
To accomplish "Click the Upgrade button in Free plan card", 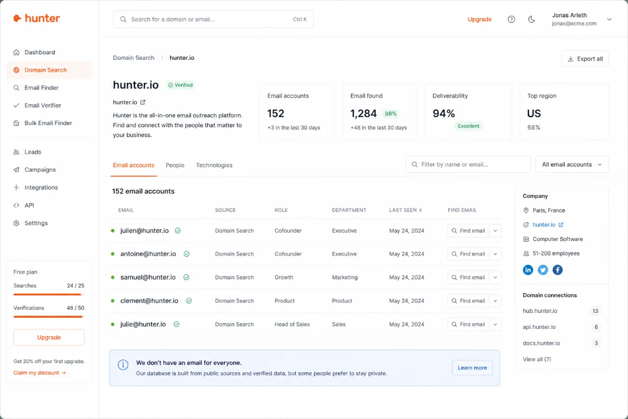I will [49, 337].
